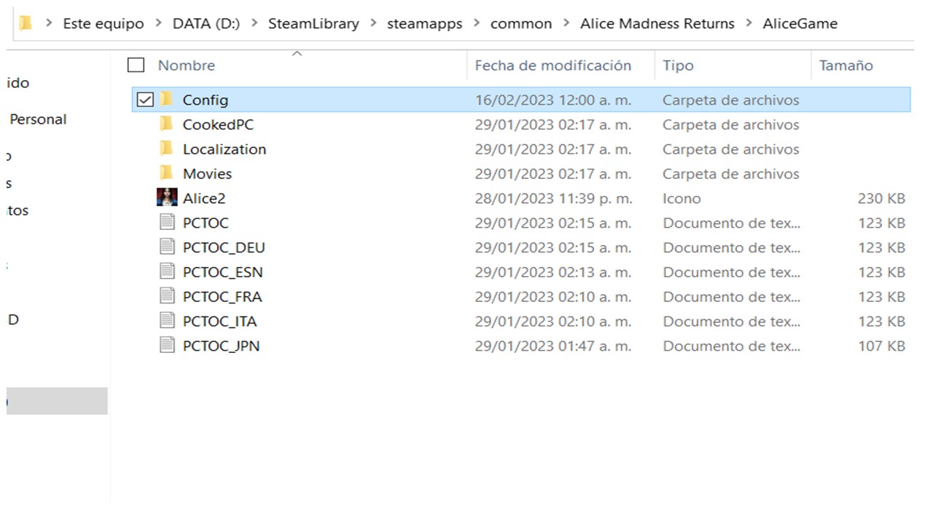
Task: Click the PCTOC_ITA document icon
Action: pyautogui.click(x=168, y=321)
